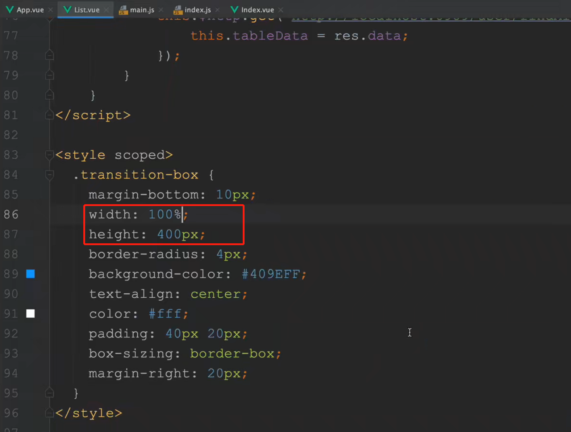Click the 'height' property on line 87
Viewport: 571px width, 432px height.
[x=114, y=234]
